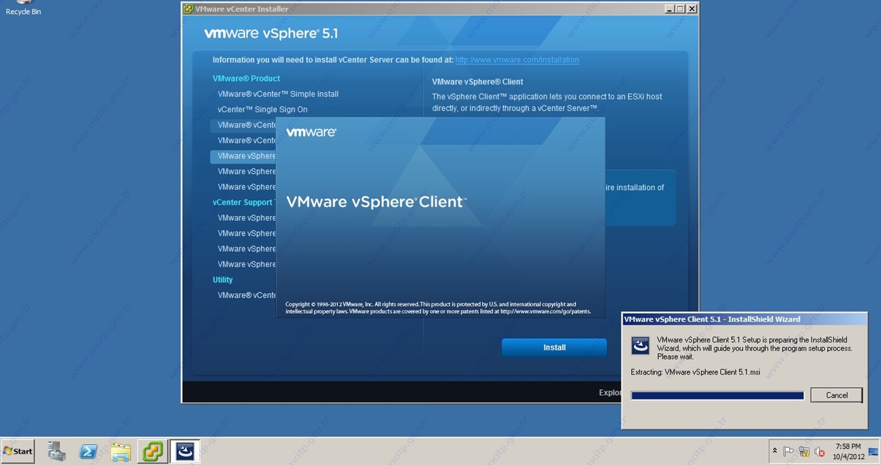Click the vCenter Support heading
The image size is (881, 465).
point(242,202)
